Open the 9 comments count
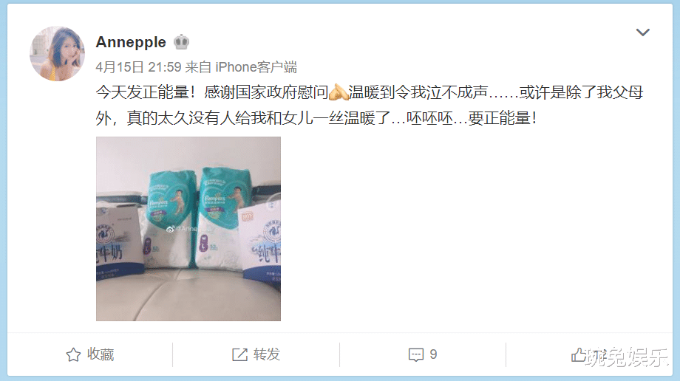Screen dimensions: 680x381 click(x=433, y=354)
